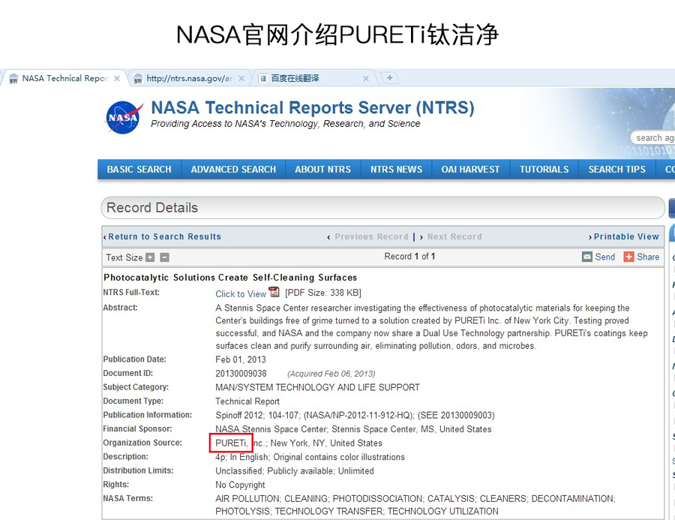Click title Photocatalytic Solutions Create Self-Cleaning Surfaces
The height and width of the screenshot is (520, 675).
click(230, 278)
